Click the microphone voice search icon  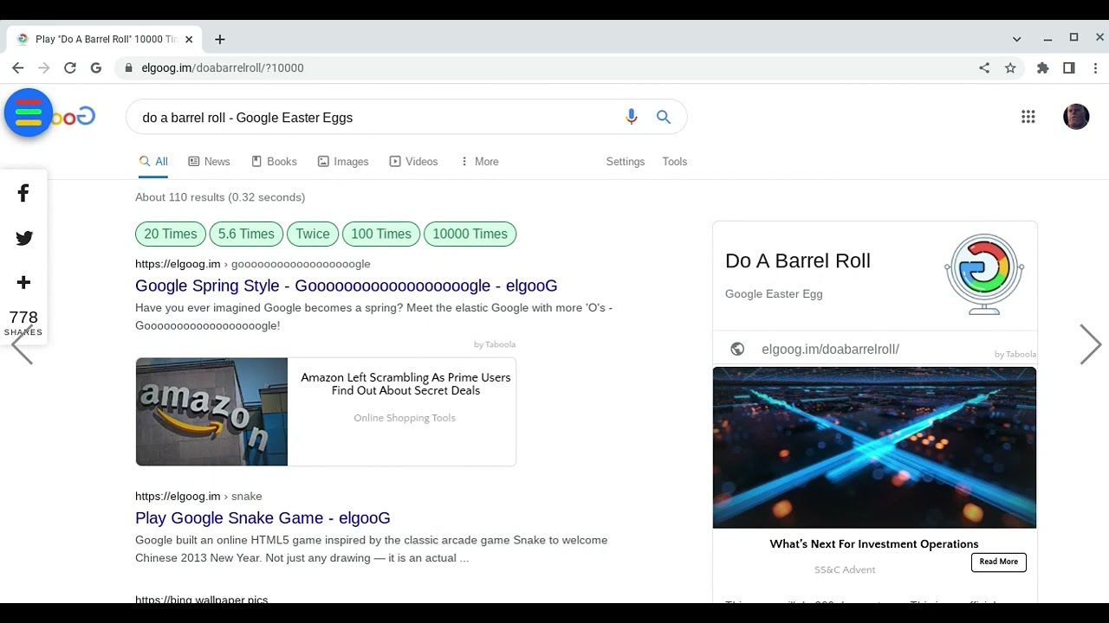point(632,117)
